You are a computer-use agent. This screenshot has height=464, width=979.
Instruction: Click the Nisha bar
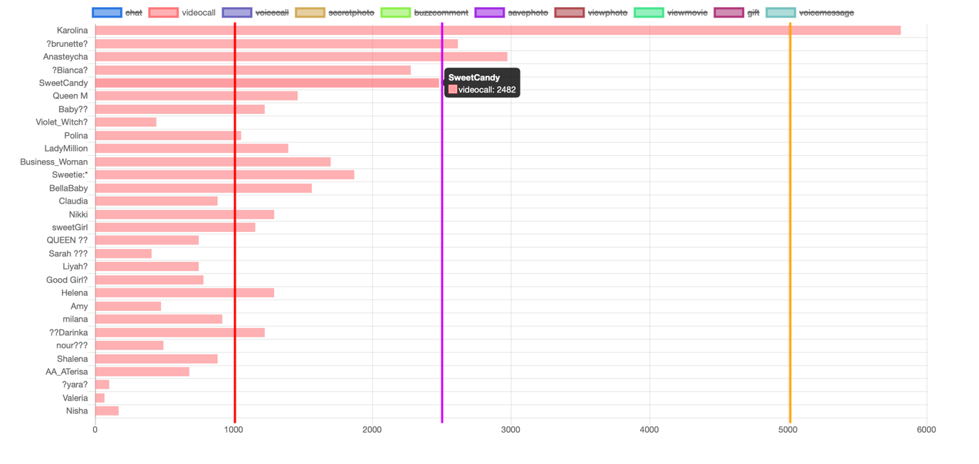click(107, 411)
